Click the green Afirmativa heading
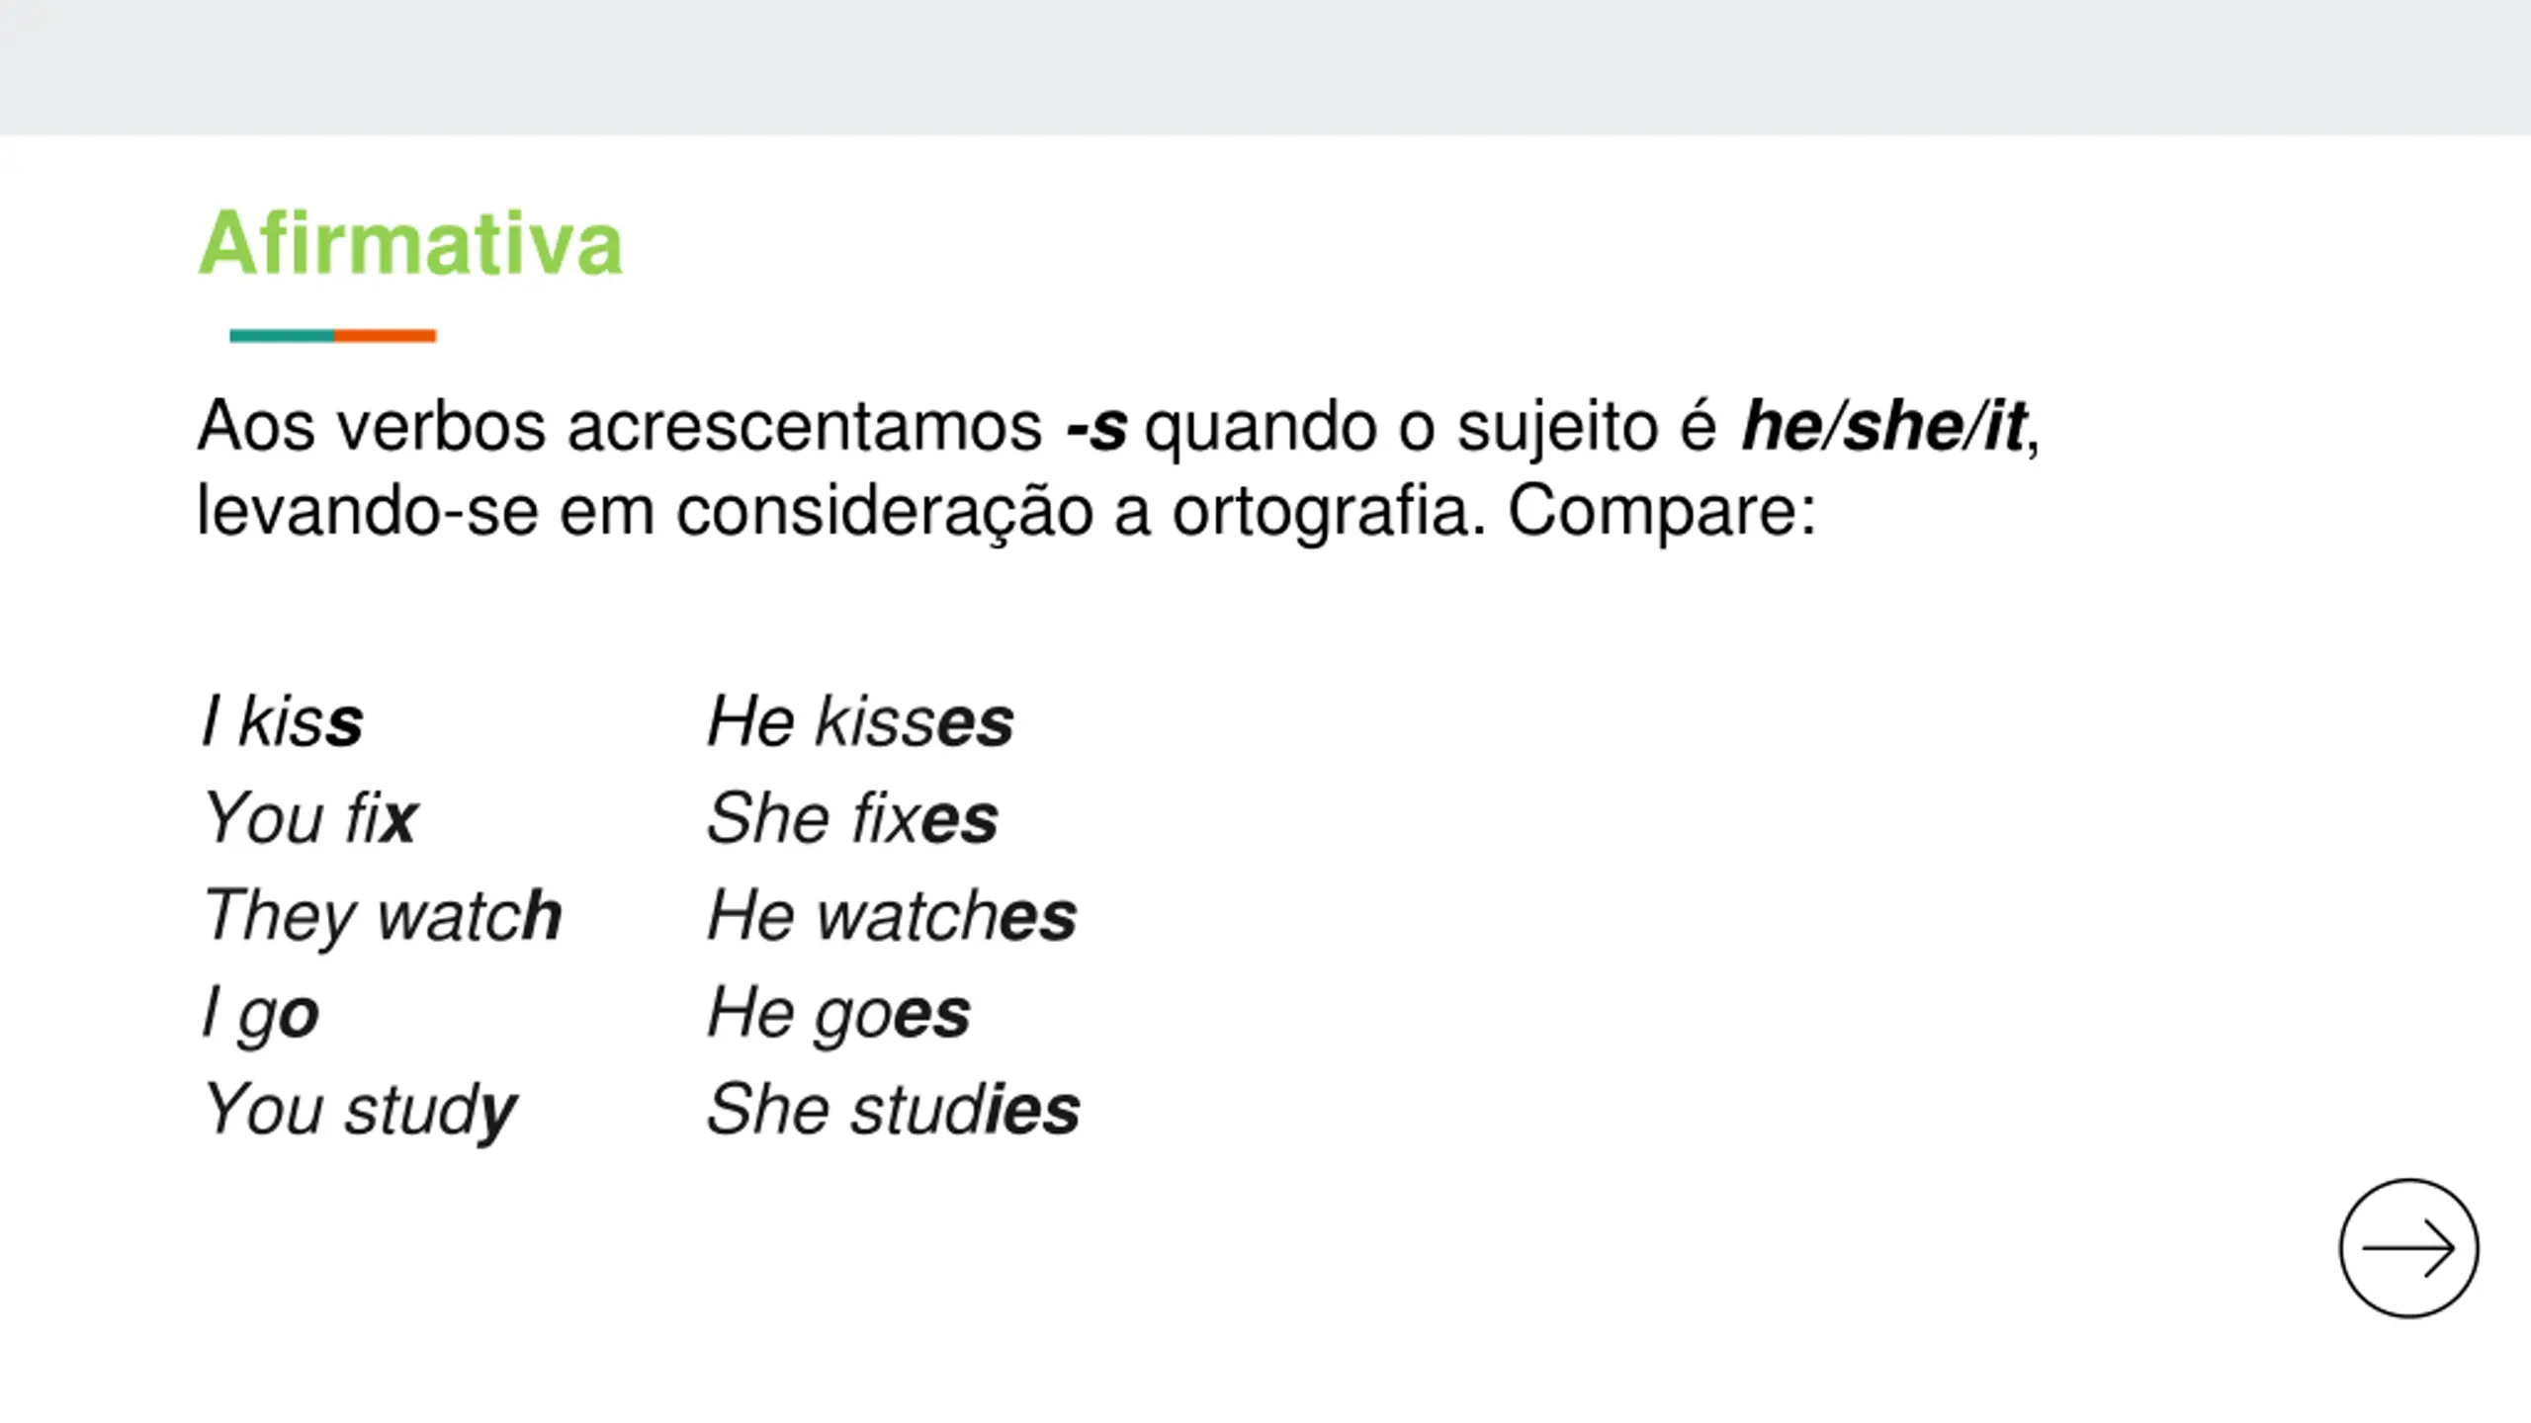 410,243
